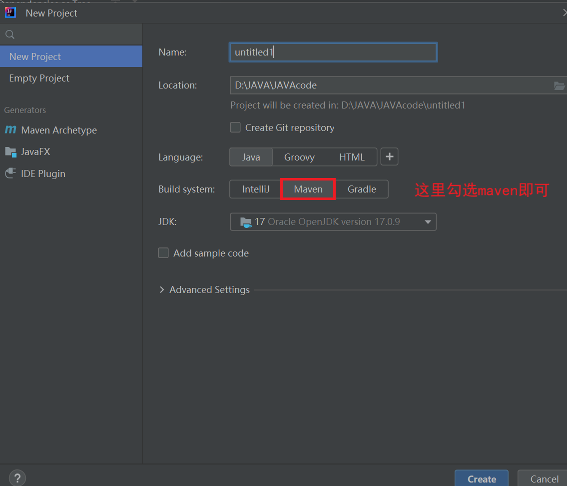Image resolution: width=567 pixels, height=486 pixels.
Task: Select Empty Project in the sidebar
Action: click(x=71, y=78)
